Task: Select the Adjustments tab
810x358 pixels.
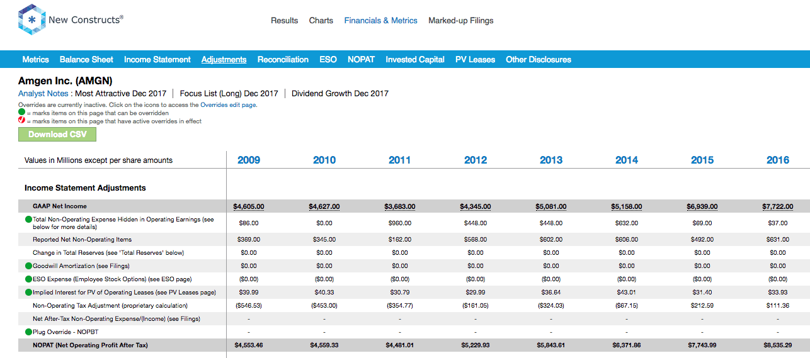Action: [x=224, y=60]
